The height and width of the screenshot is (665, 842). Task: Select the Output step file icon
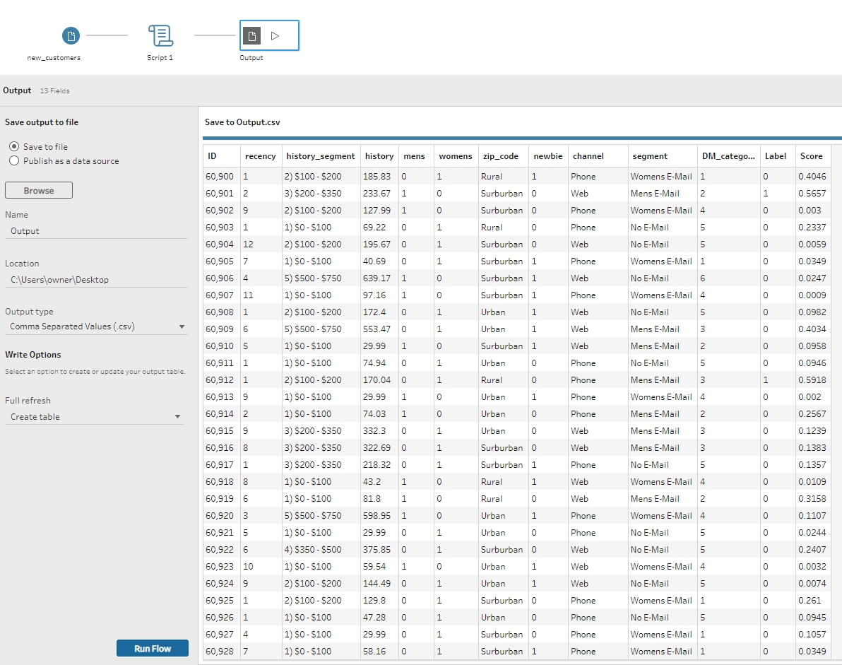pyautogui.click(x=251, y=35)
